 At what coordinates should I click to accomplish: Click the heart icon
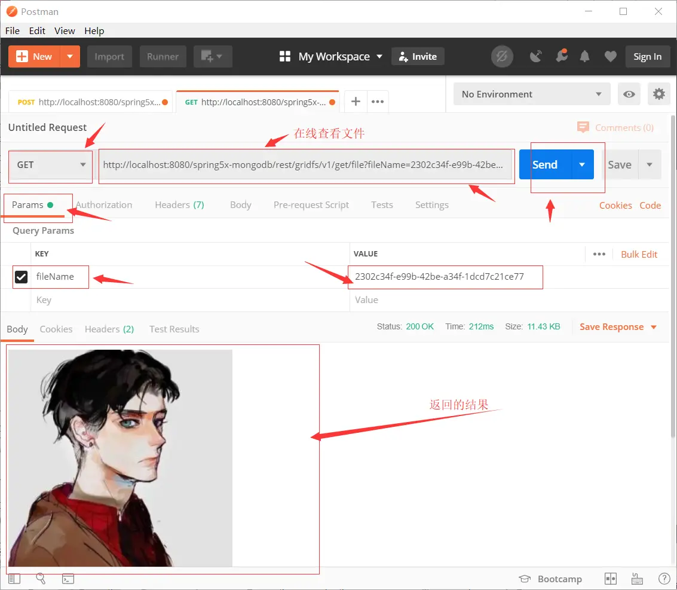(x=610, y=57)
